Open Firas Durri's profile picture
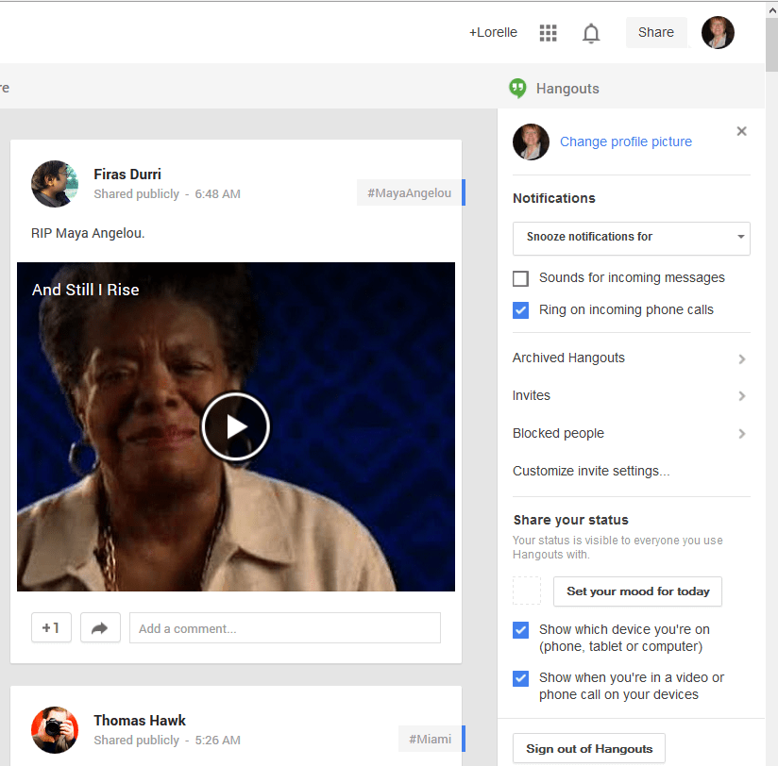 point(55,183)
